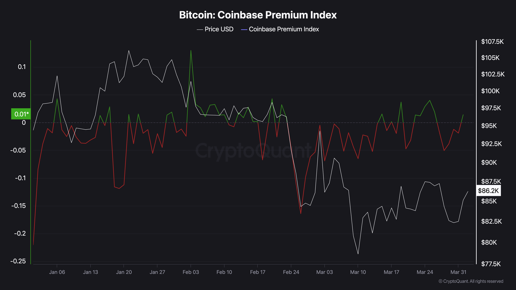The height and width of the screenshot is (290, 516).
Task: Select the Jan 06 date tick
Action: coord(57,272)
